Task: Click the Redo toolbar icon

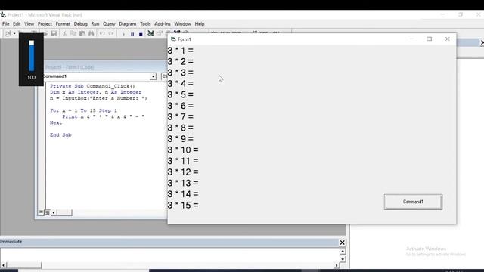Action: pos(111,33)
